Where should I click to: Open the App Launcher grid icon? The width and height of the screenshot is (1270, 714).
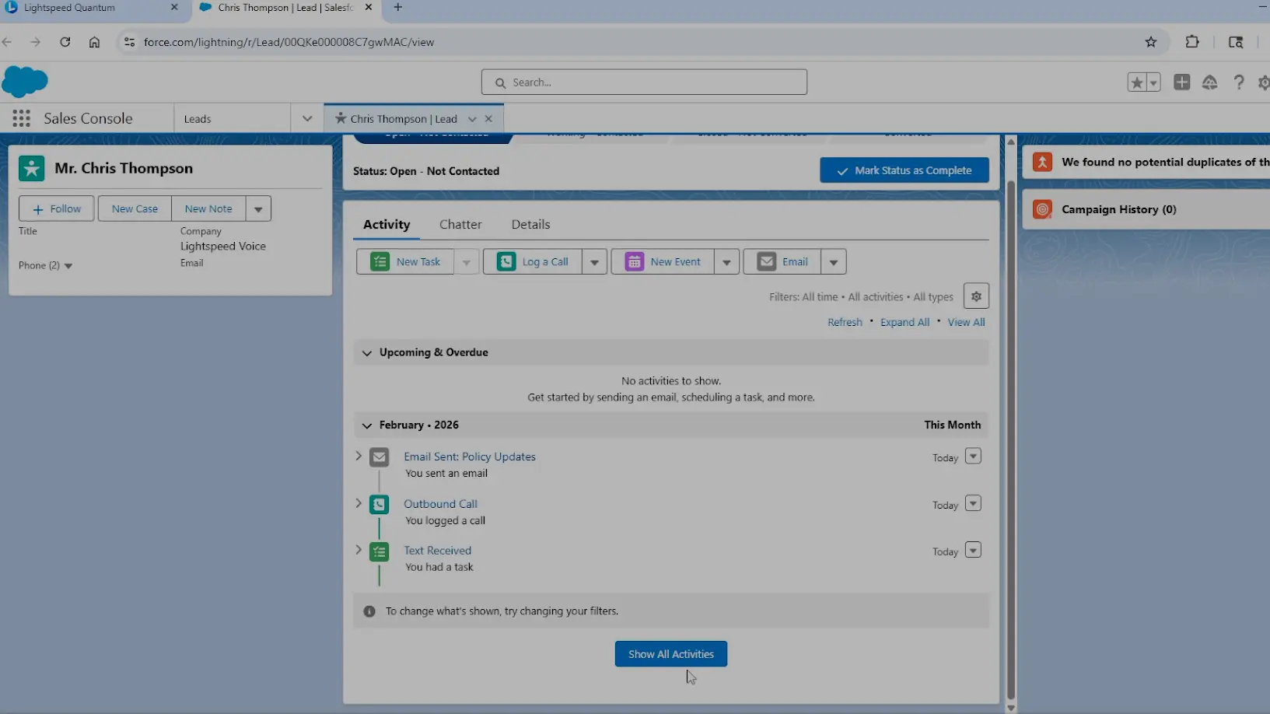[x=21, y=118]
